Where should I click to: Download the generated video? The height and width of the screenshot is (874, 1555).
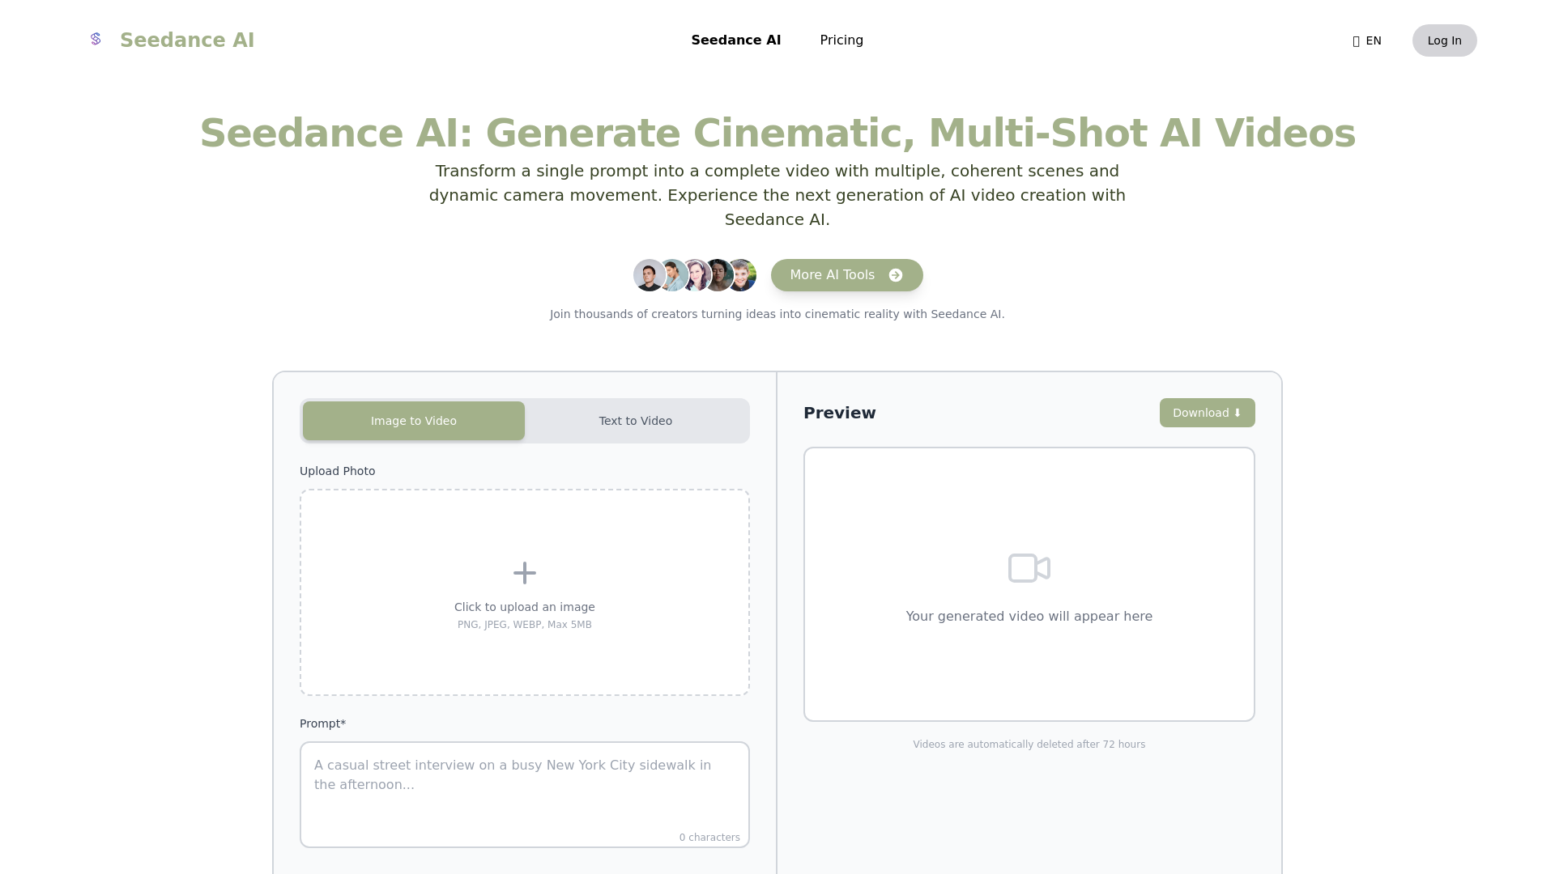[1207, 413]
